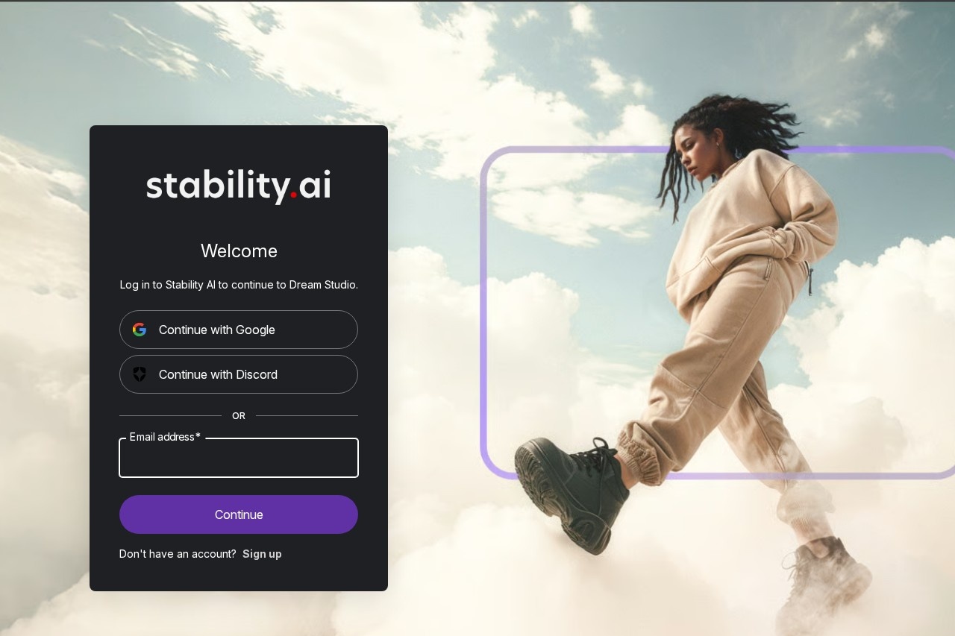
Task: Click the OR divider label
Action: [239, 416]
